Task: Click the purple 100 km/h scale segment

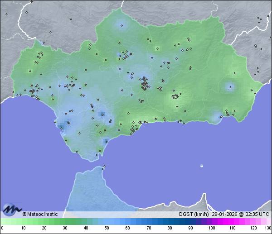Action: pos(211,221)
